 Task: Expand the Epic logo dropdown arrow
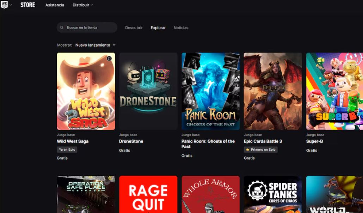tap(11, 5)
